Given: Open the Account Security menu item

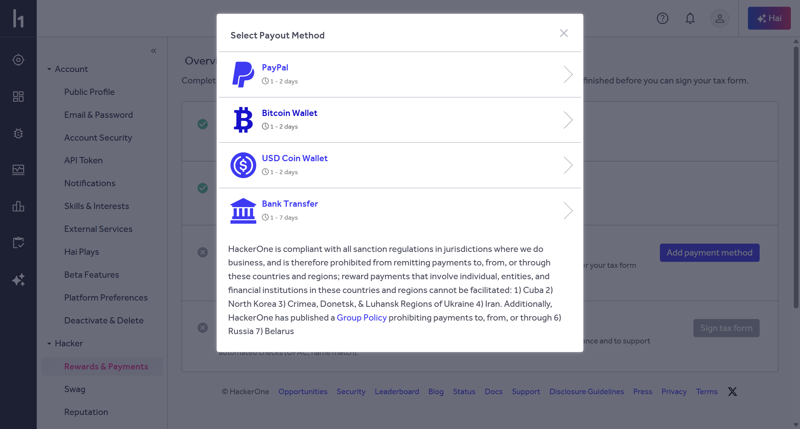Looking at the screenshot, I should point(98,138).
